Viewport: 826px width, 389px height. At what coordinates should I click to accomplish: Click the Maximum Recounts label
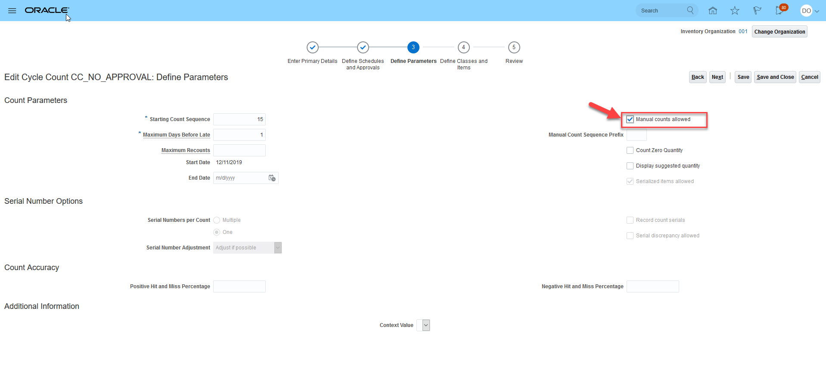(x=186, y=150)
